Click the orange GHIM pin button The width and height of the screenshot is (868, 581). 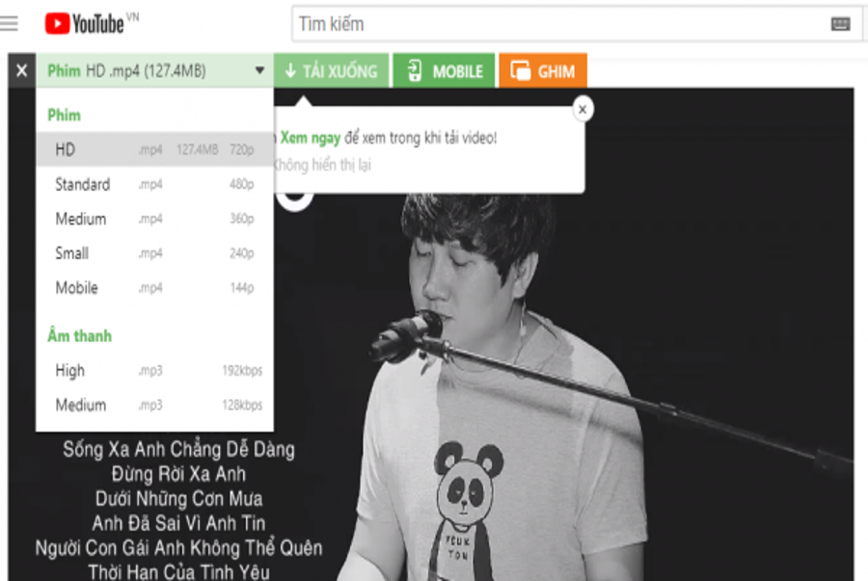point(542,71)
